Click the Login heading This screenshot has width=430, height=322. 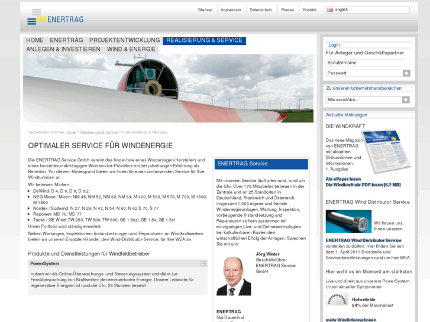(334, 45)
